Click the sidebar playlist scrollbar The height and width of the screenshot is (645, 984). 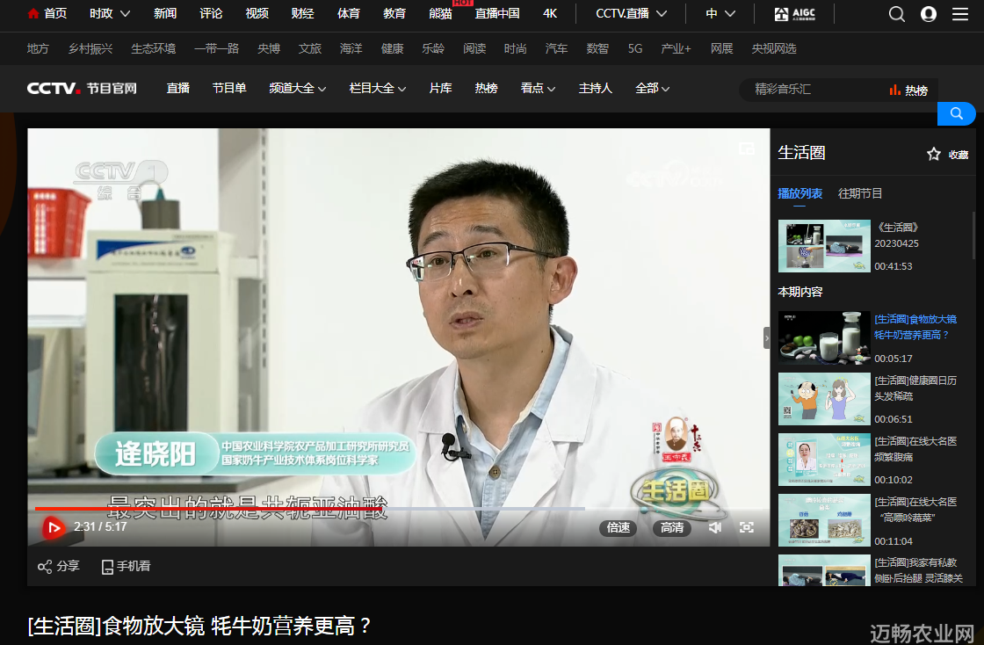[974, 236]
